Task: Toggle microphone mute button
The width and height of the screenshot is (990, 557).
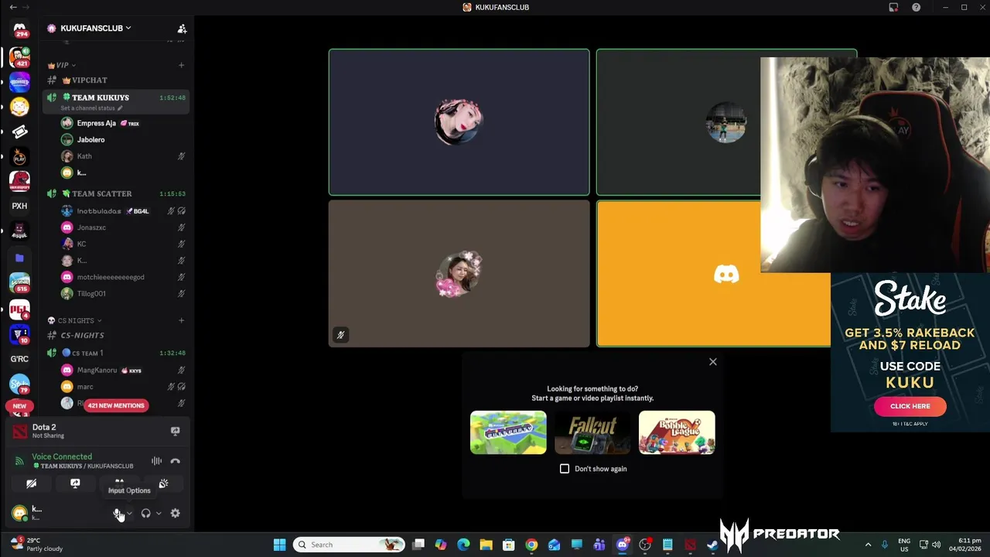Action: (118, 514)
